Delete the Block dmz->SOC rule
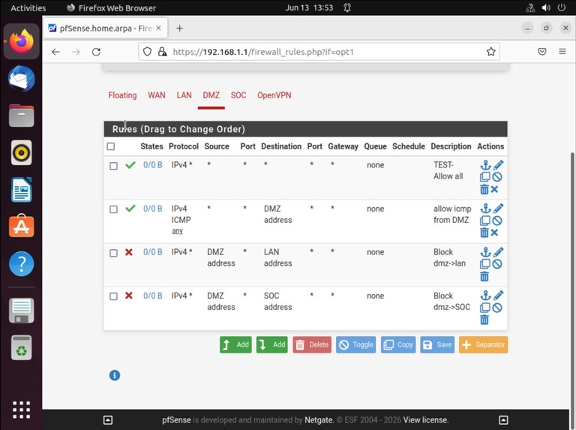576x430 pixels. (x=484, y=320)
